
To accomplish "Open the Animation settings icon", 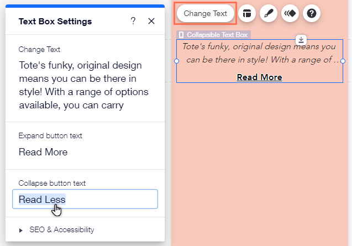I will point(290,13).
